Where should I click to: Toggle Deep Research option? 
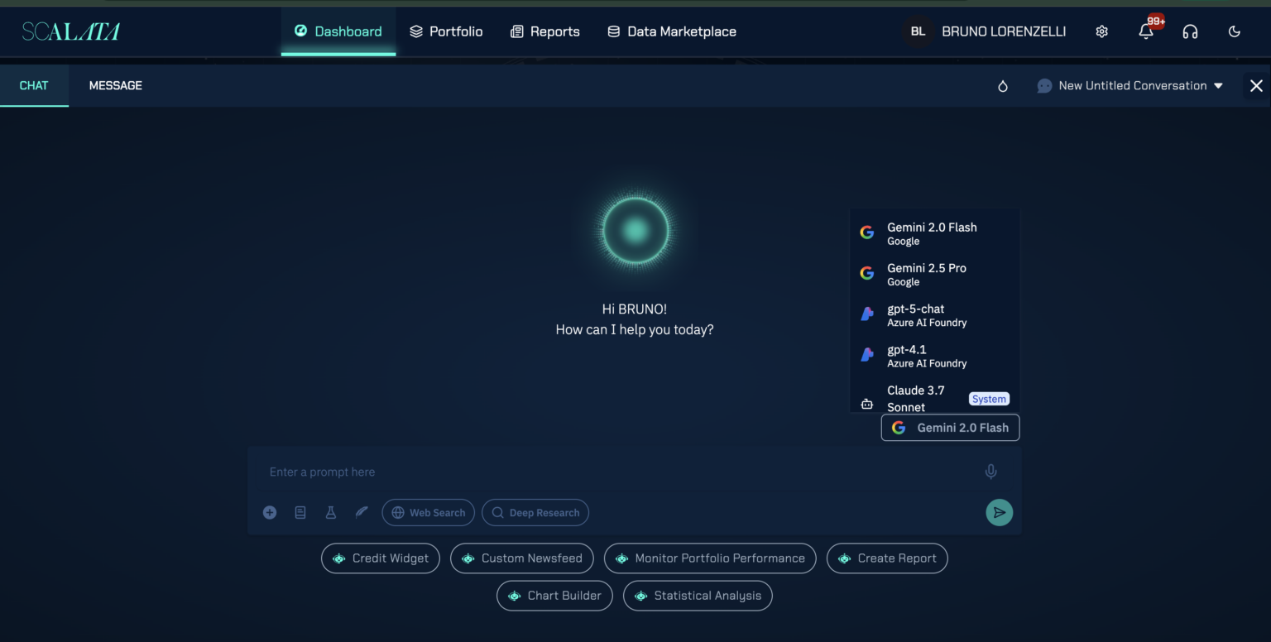tap(535, 513)
